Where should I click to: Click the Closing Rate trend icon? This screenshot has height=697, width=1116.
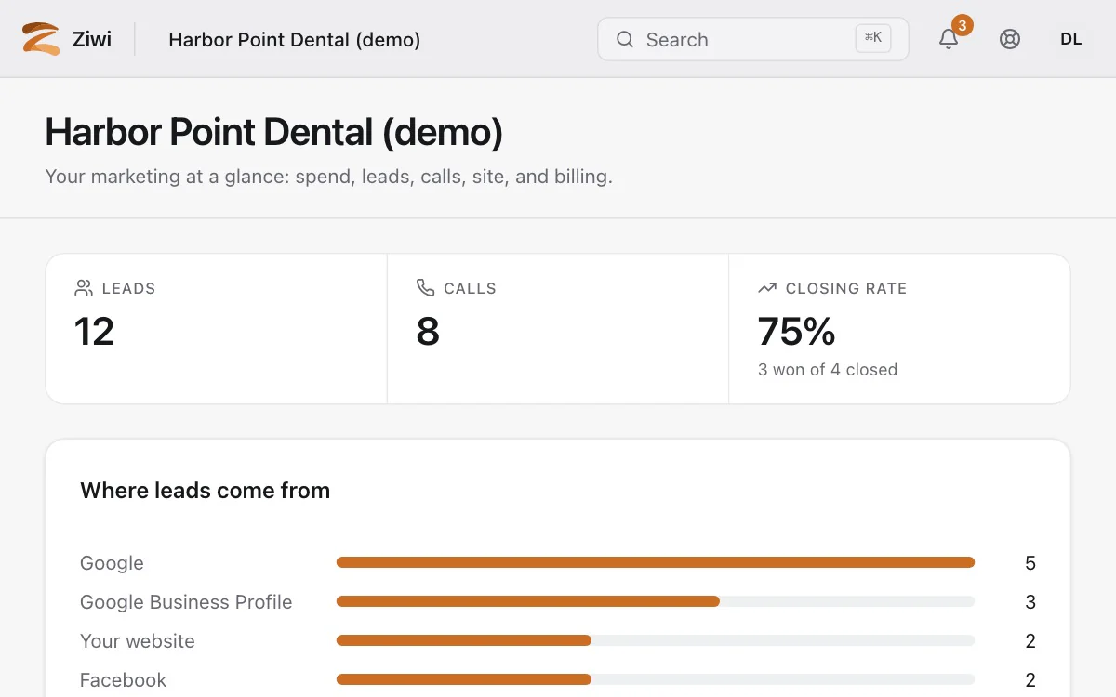(767, 288)
